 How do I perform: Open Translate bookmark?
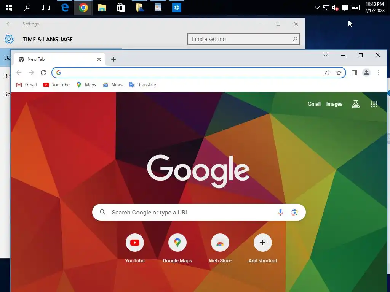click(142, 85)
